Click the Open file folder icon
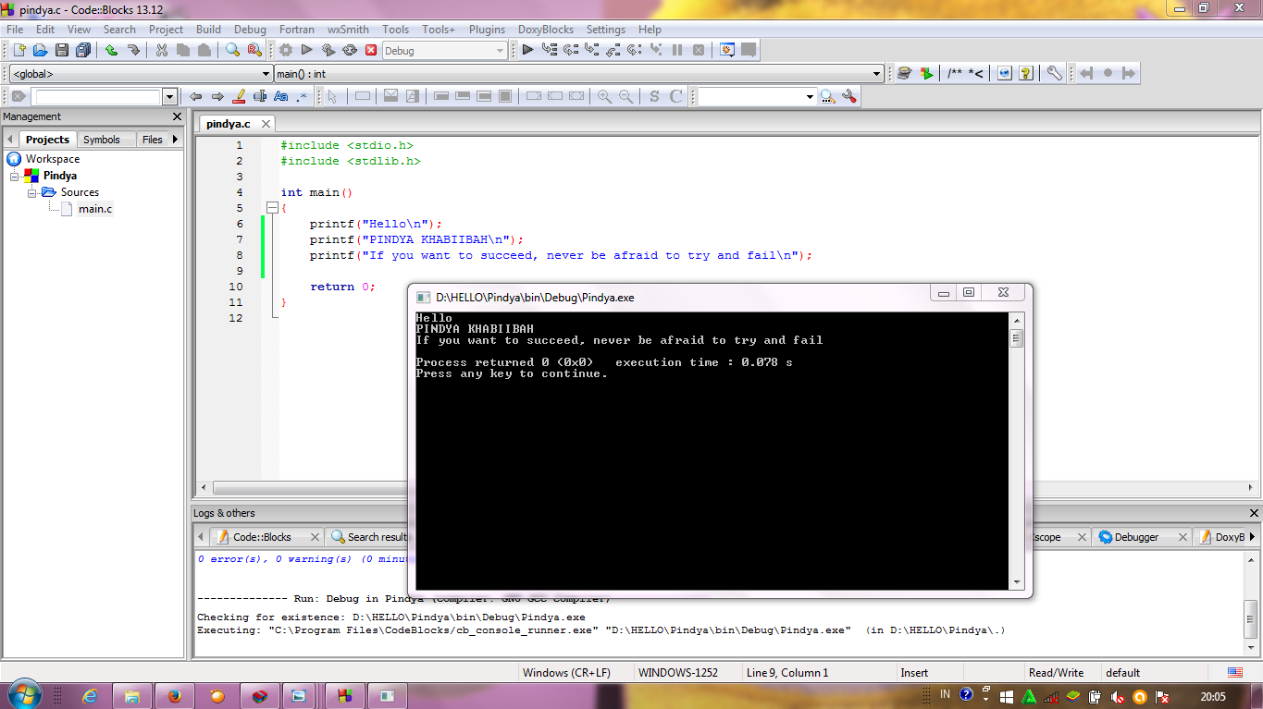The width and height of the screenshot is (1263, 709). click(x=40, y=50)
